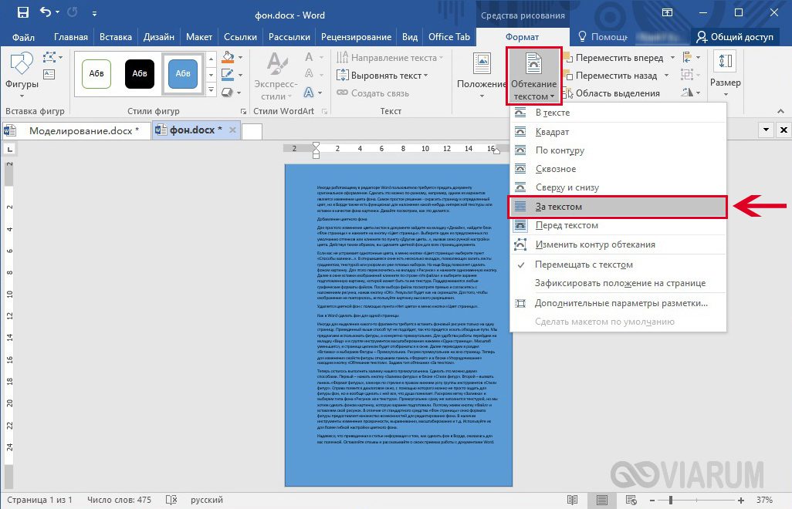Open the Рассылки tab

pos(289,37)
